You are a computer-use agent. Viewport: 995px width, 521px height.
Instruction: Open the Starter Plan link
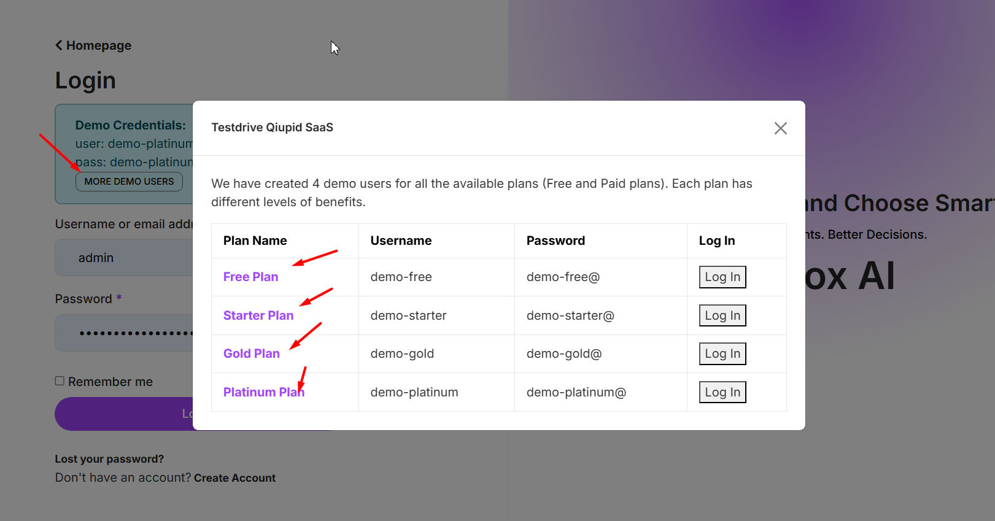point(258,315)
